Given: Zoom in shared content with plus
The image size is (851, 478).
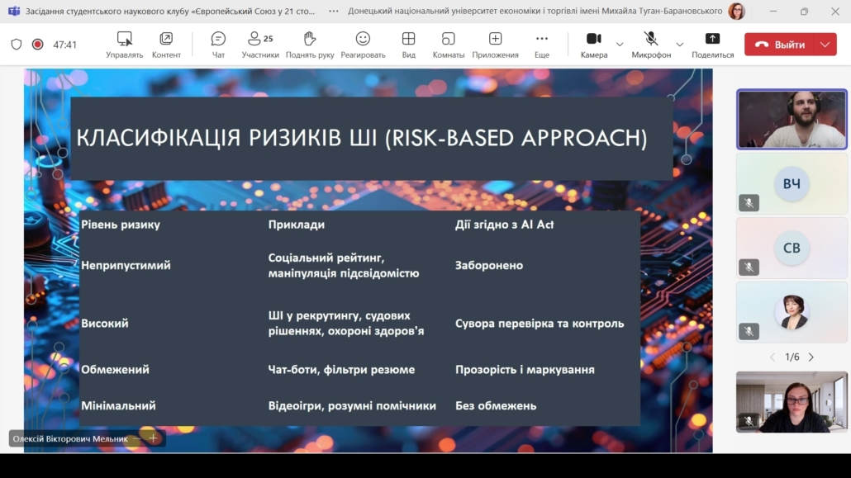Looking at the screenshot, I should [x=153, y=438].
